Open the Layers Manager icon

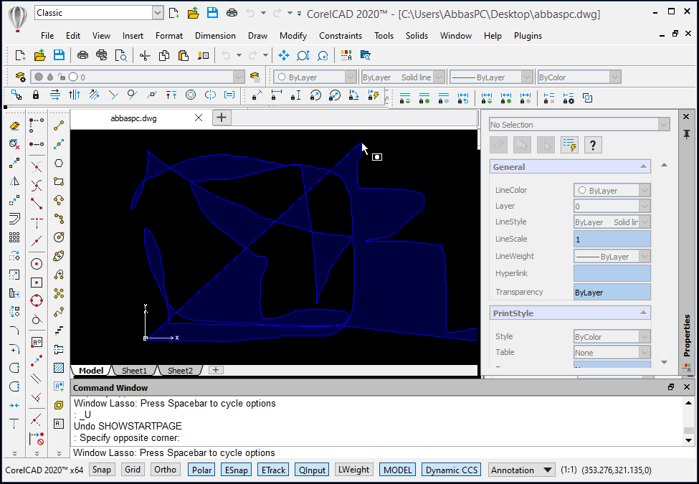21,77
